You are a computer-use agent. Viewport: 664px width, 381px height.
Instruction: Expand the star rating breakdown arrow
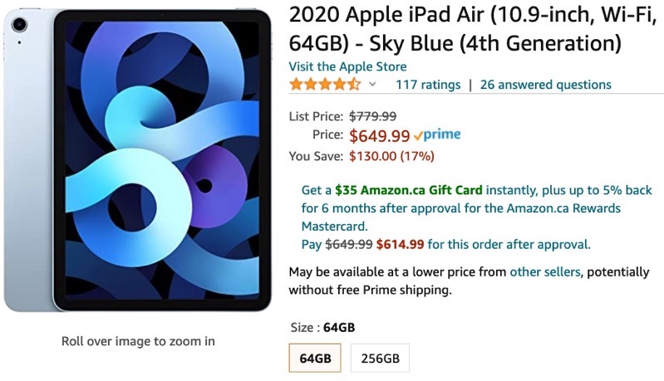click(x=372, y=85)
